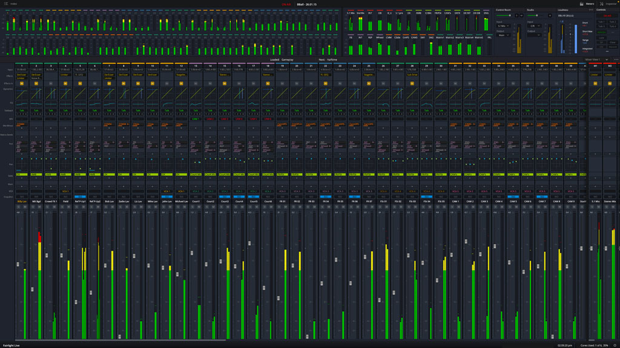Open VCA 1 assignment on Field channel
The height and width of the screenshot is (348, 620).
coord(65,192)
